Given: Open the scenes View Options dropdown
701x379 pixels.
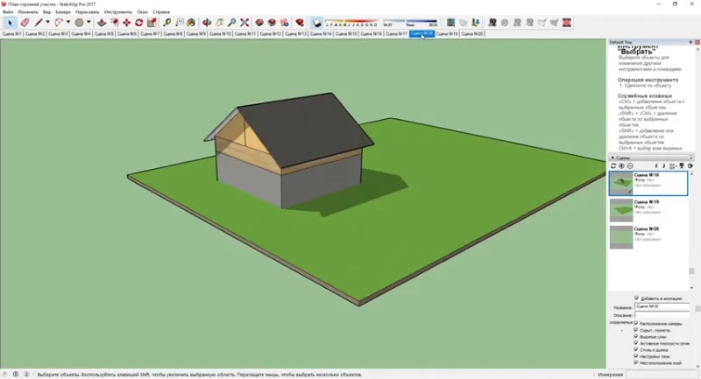Looking at the screenshot, I should tap(673, 166).
